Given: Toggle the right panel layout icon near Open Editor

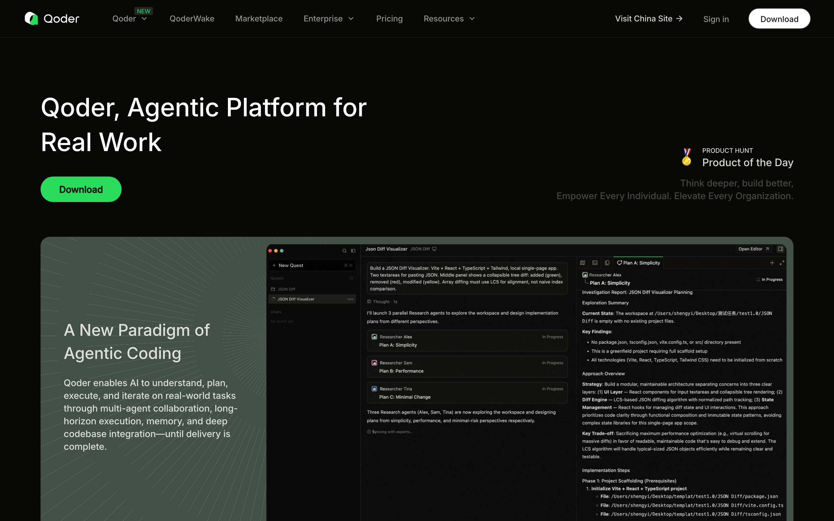Looking at the screenshot, I should point(781,249).
